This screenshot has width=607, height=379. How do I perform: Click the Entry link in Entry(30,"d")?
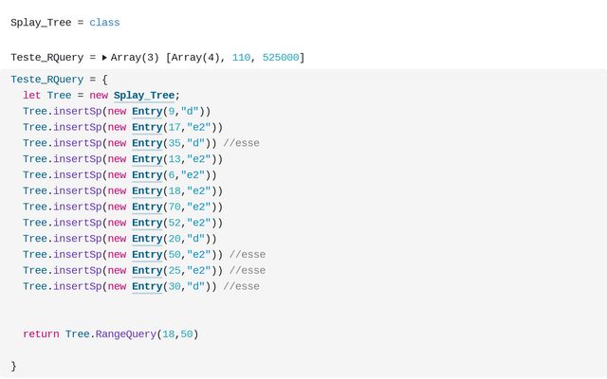pos(147,286)
